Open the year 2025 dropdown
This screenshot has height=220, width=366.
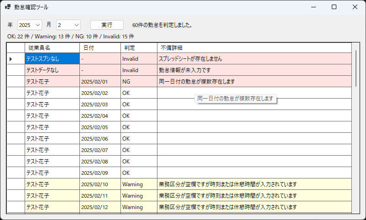30,25
